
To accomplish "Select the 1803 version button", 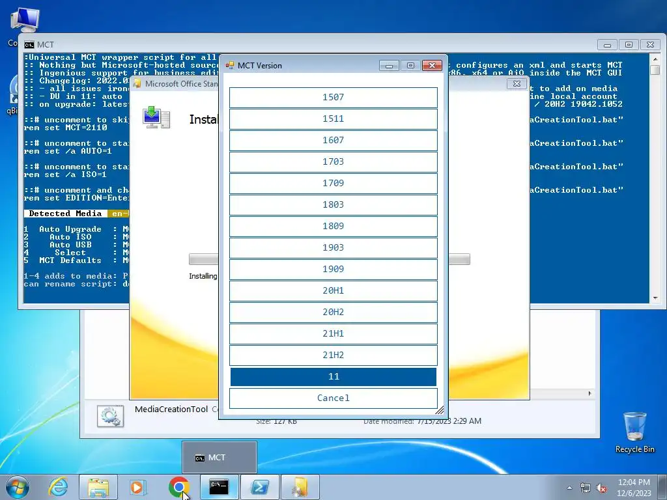I will point(333,205).
